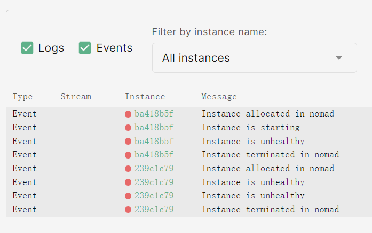Click red status dot for 239c1c79 allocated event
The width and height of the screenshot is (372, 233).
(x=128, y=169)
